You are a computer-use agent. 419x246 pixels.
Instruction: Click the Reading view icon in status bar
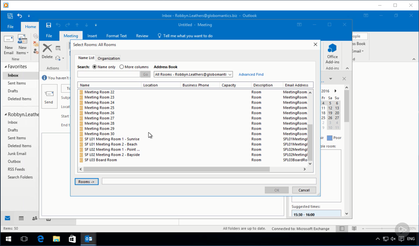(354, 229)
